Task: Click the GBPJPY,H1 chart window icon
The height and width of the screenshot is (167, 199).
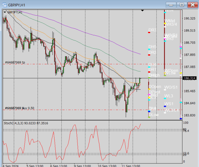Action: [x=5, y=5]
